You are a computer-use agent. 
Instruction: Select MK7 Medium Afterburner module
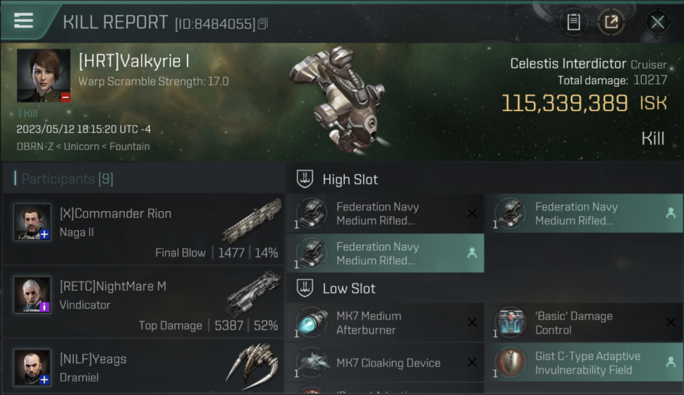[385, 323]
